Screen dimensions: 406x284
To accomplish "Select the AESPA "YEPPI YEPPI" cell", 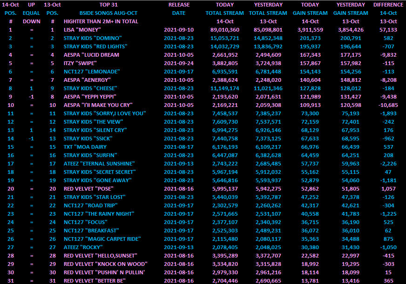I will click(x=90, y=97).
